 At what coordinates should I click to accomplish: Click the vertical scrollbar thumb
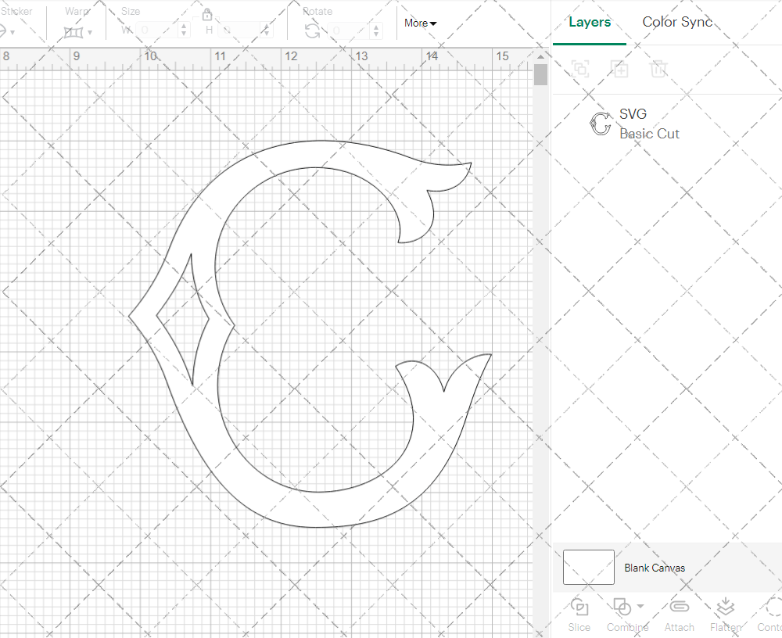click(x=540, y=74)
